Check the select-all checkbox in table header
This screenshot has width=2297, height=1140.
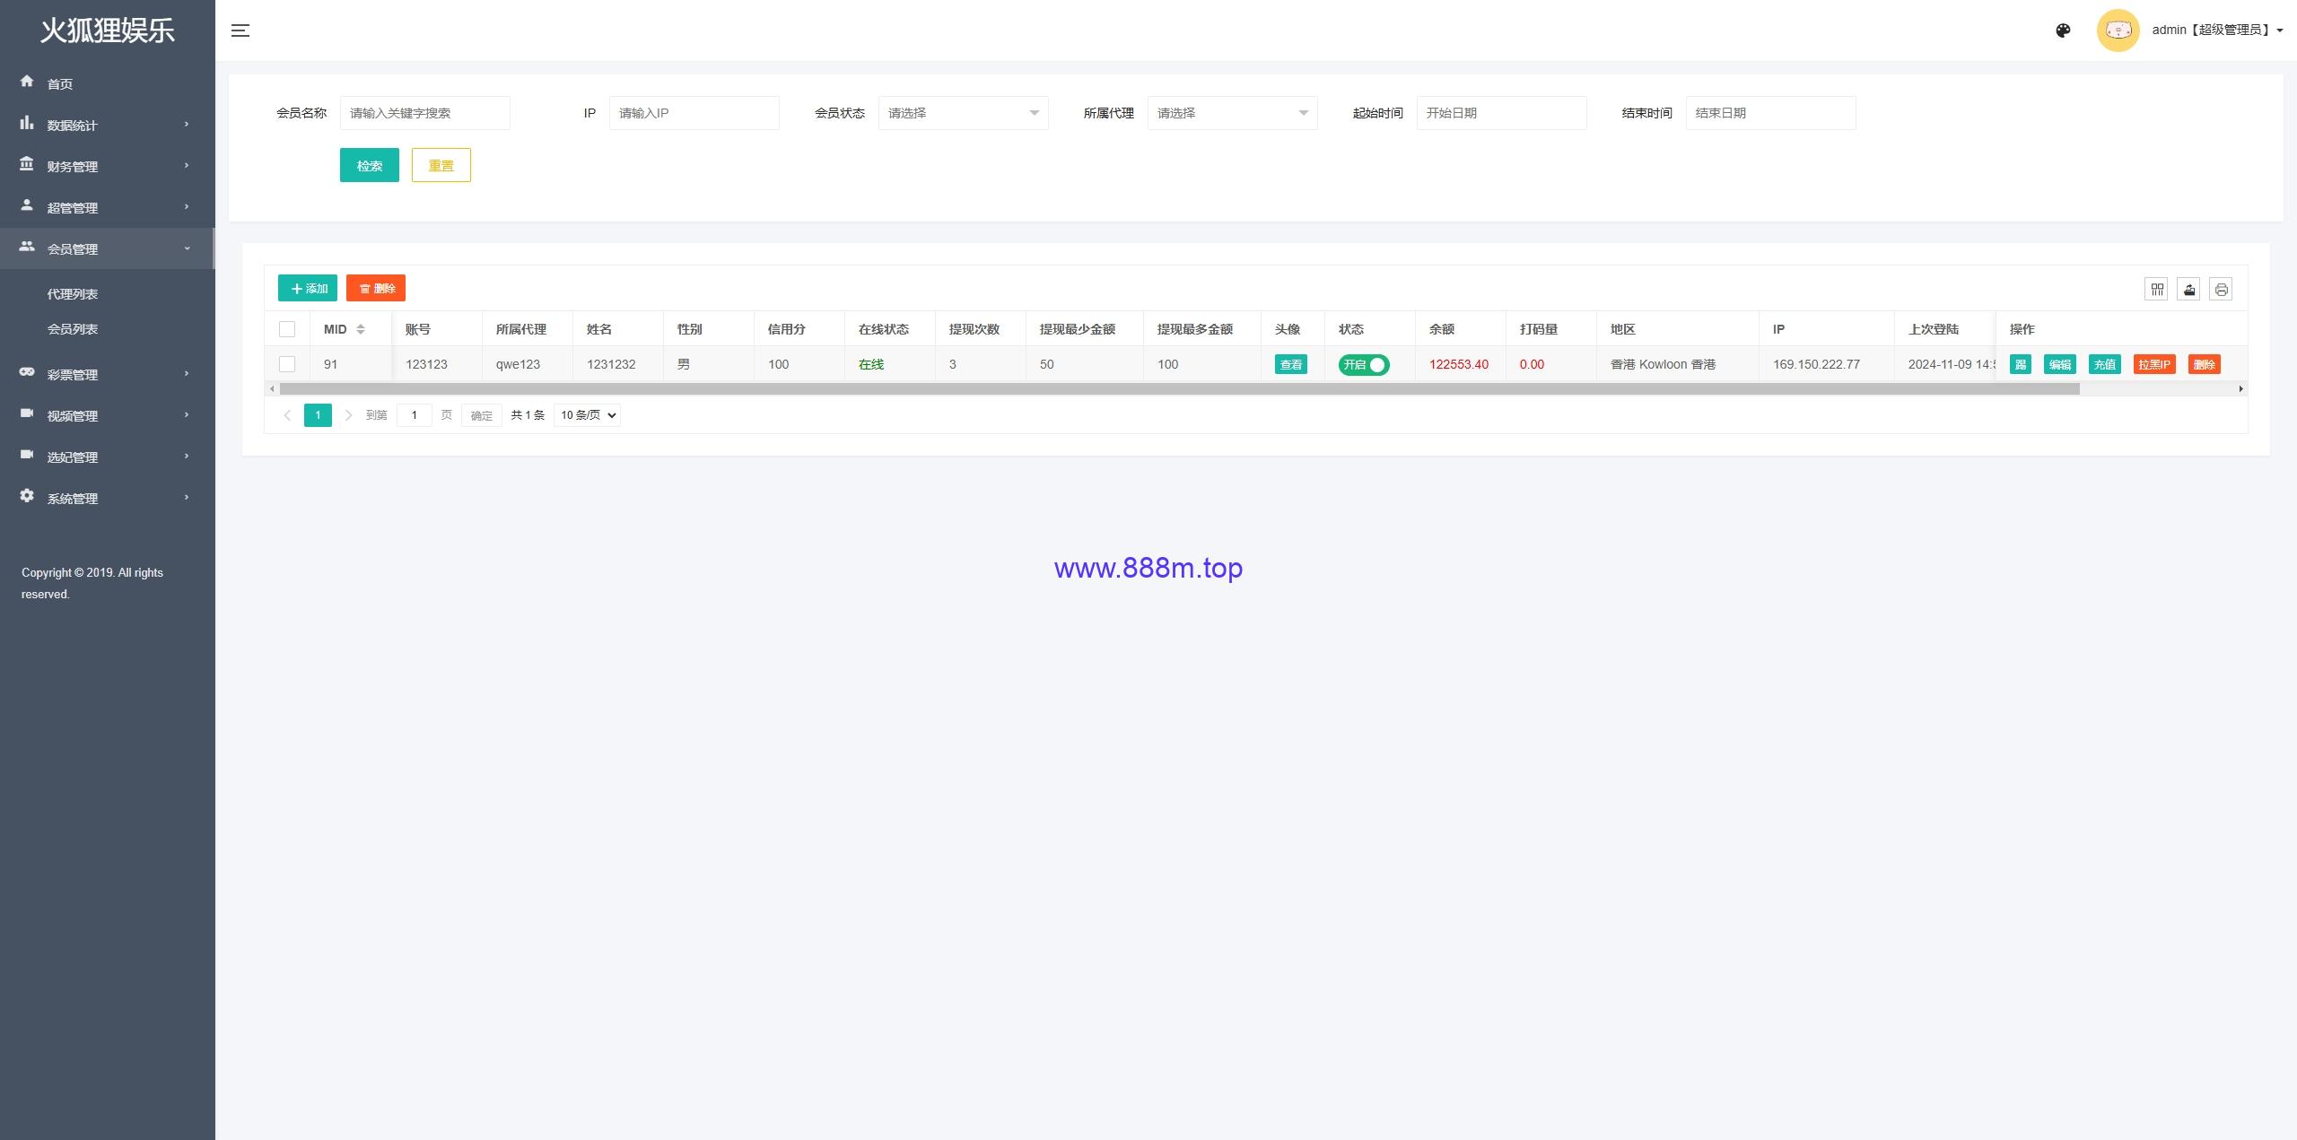click(x=287, y=329)
